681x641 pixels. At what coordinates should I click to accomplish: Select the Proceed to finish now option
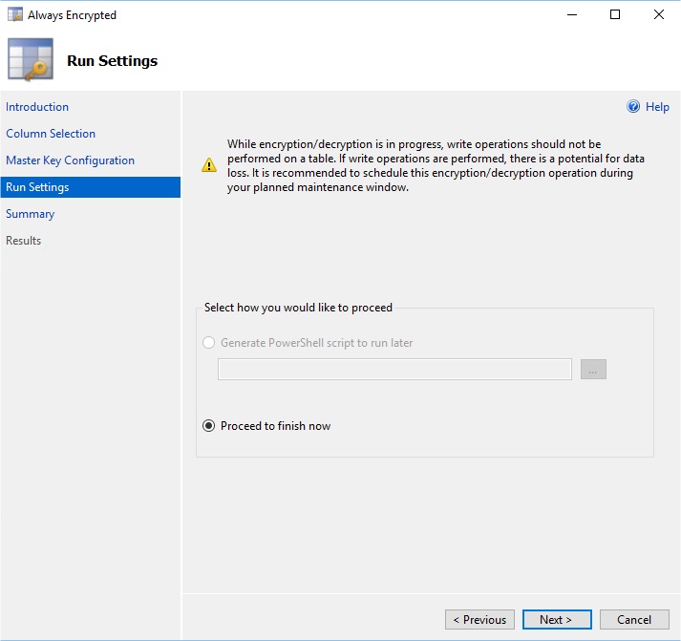(x=209, y=426)
